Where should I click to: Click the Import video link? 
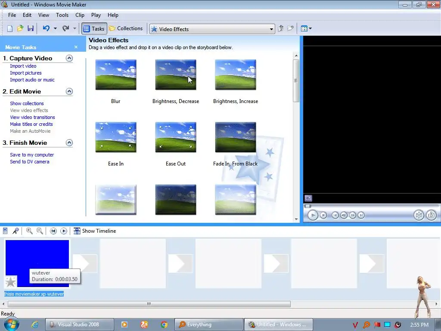[23, 66]
